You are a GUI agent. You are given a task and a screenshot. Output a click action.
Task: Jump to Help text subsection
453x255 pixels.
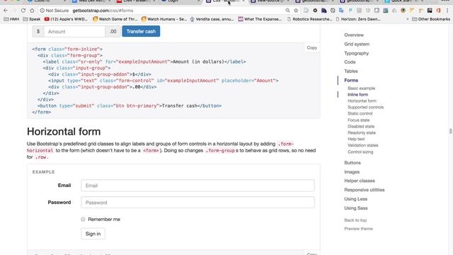(x=356, y=139)
